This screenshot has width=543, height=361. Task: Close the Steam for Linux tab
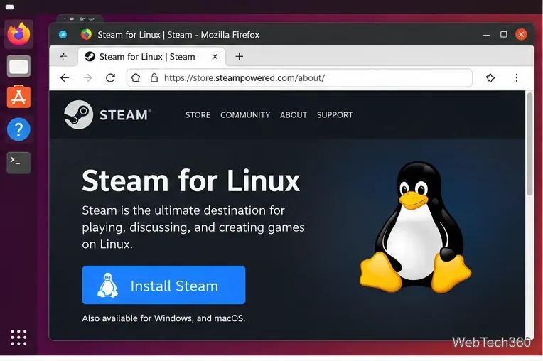click(x=215, y=56)
